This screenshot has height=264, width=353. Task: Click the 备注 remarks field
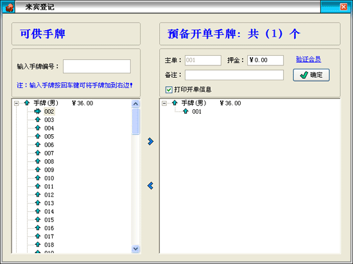[x=234, y=75]
